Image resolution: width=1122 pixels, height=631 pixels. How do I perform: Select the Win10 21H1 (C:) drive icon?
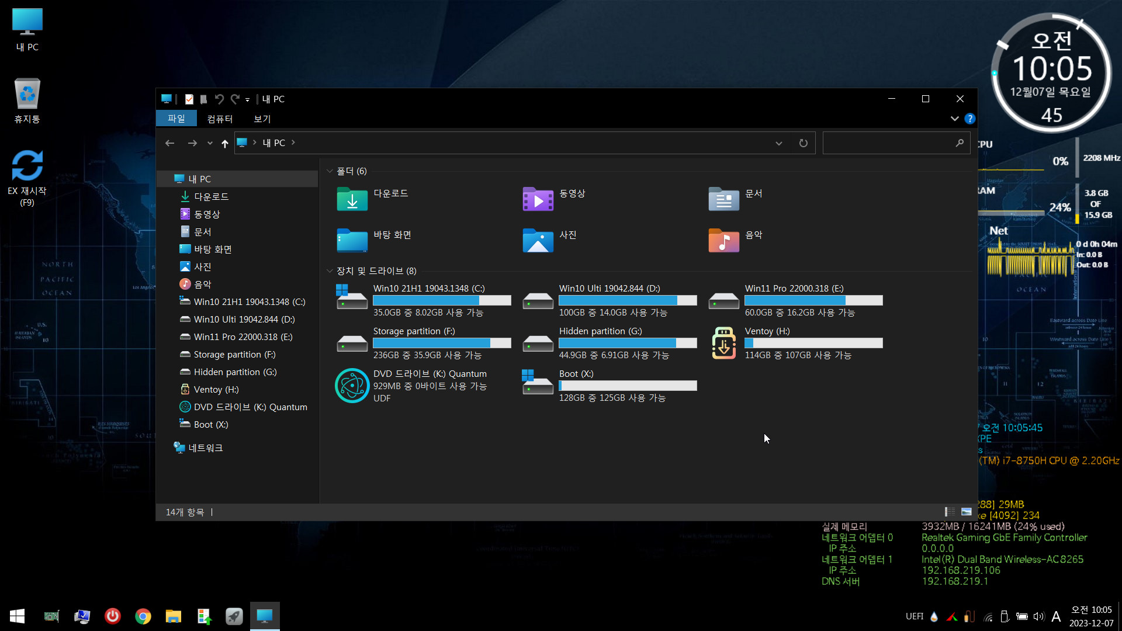pyautogui.click(x=352, y=297)
